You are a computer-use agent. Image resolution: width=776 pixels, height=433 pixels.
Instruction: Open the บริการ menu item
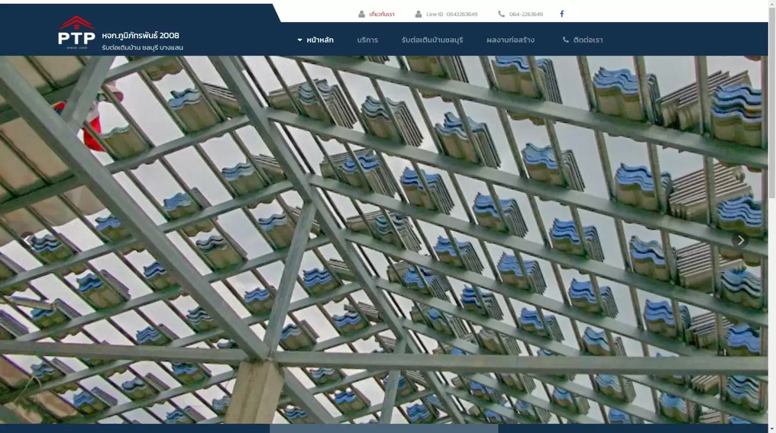click(x=368, y=40)
